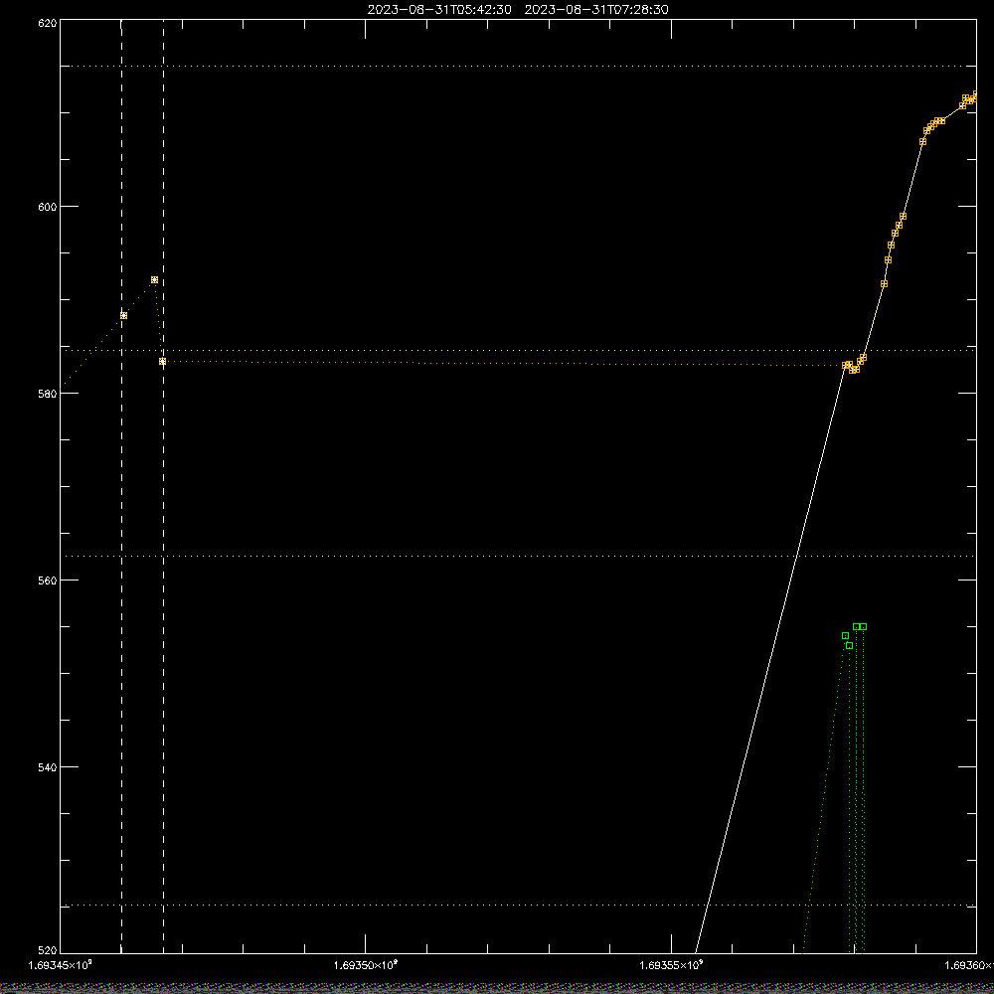
Task: Pick the orange peak marker near value 592 on left
Action: point(155,280)
